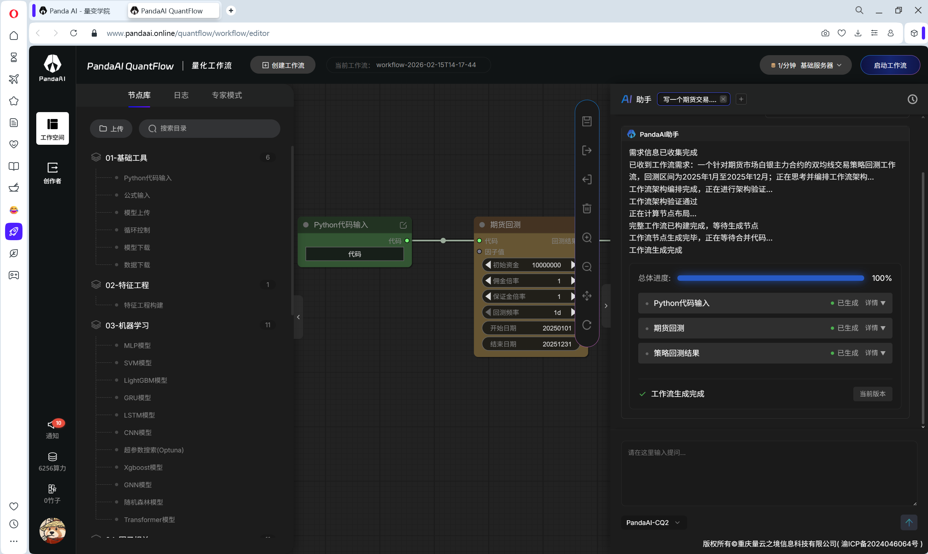Collapse the AI assistant panel arrow
This screenshot has width=928, height=554.
[x=606, y=306]
